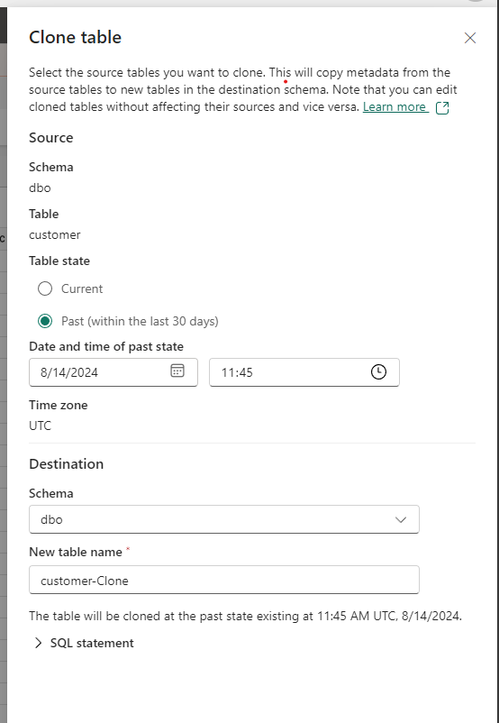Image resolution: width=499 pixels, height=723 pixels.
Task: Click the 11:45 time field
Action: click(304, 372)
